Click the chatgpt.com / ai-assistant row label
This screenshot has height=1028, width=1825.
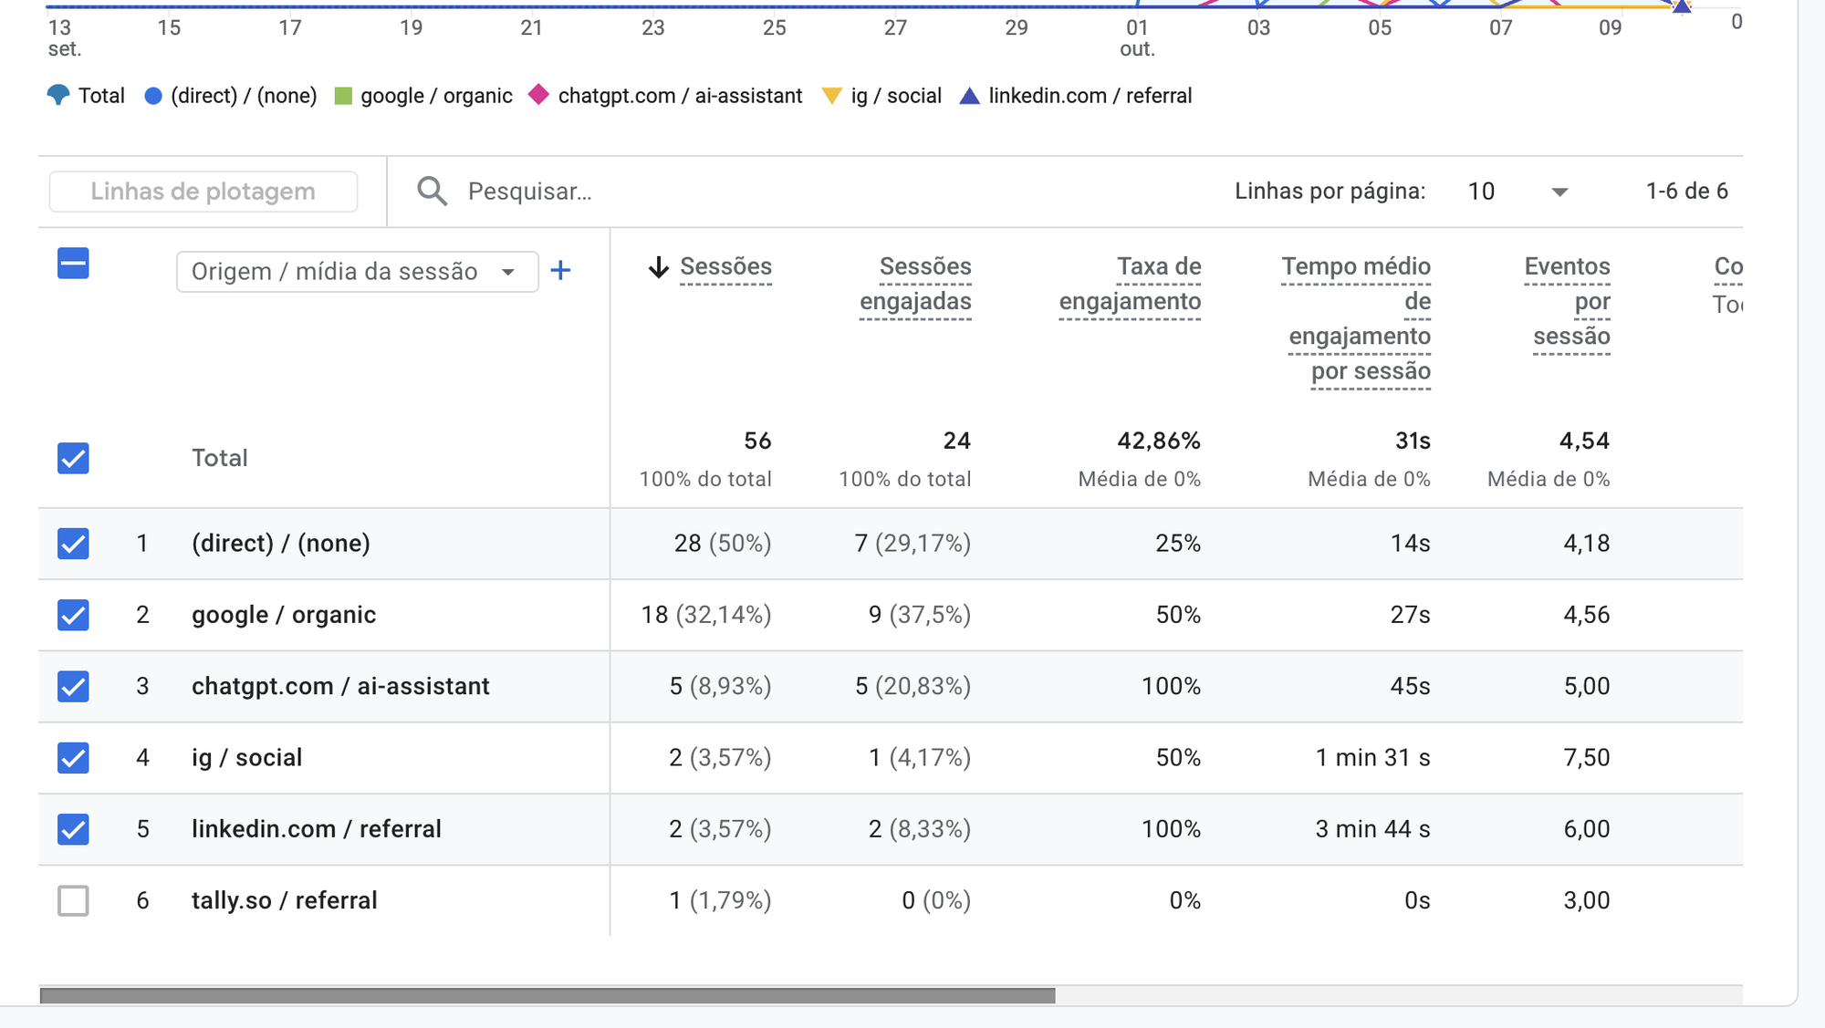pos(340,686)
